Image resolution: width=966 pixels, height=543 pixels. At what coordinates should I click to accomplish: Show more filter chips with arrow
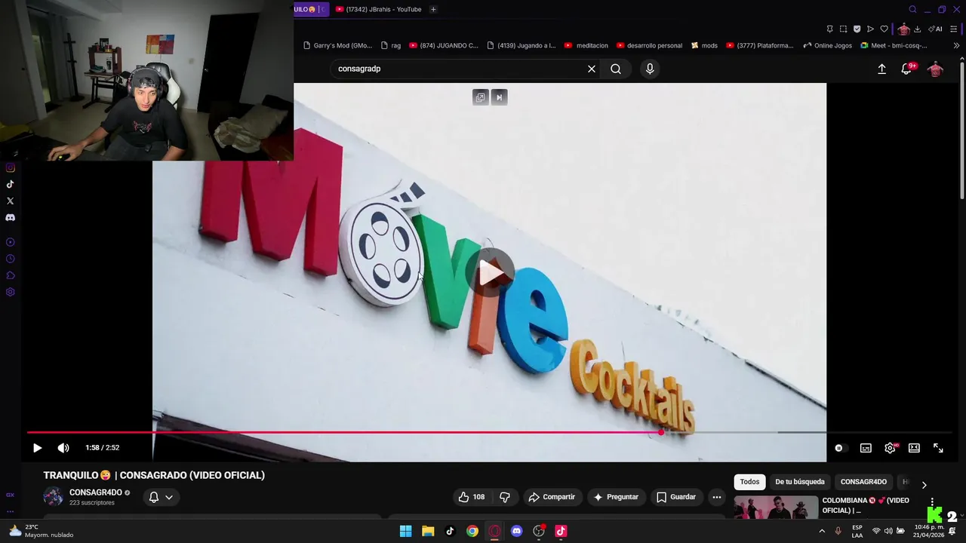[924, 484]
